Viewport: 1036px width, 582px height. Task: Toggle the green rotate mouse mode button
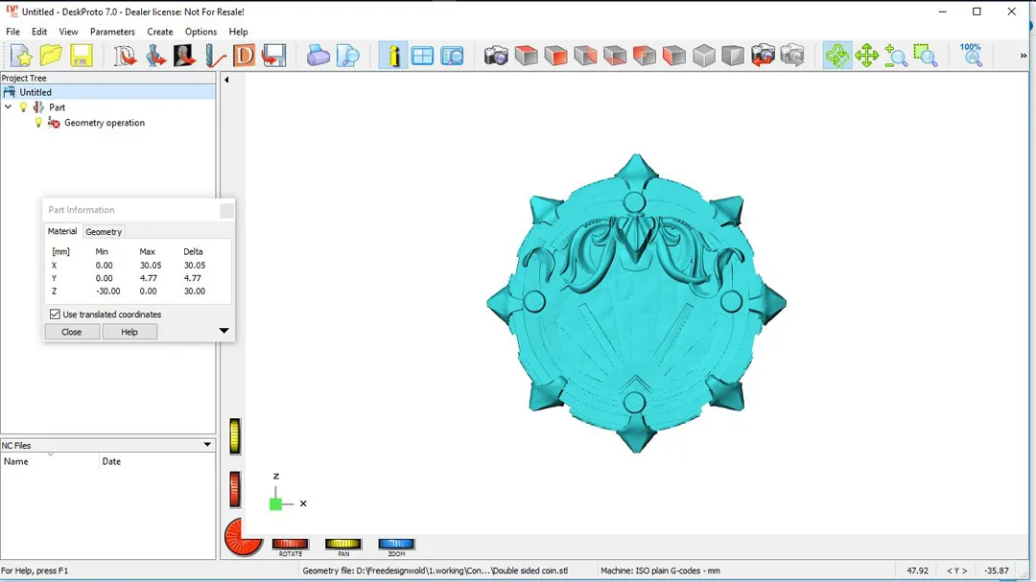click(837, 56)
